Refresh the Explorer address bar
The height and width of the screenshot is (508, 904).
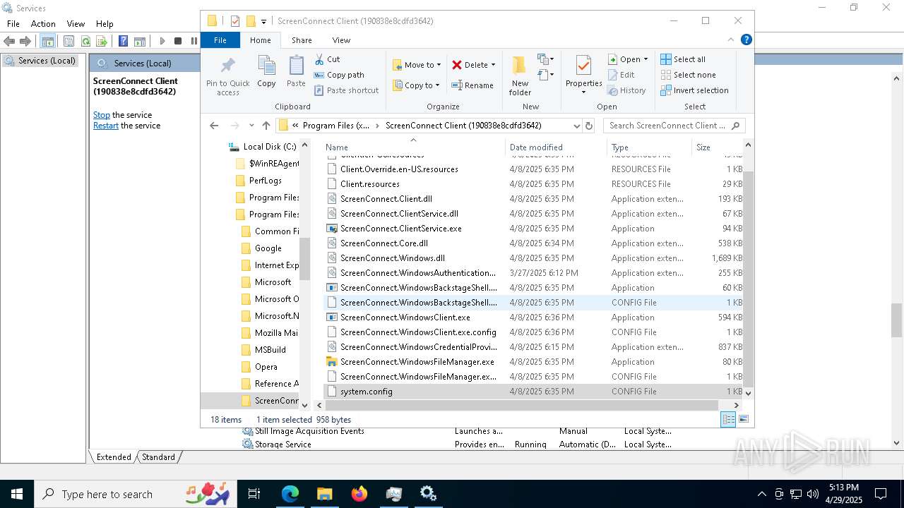pyautogui.click(x=589, y=126)
